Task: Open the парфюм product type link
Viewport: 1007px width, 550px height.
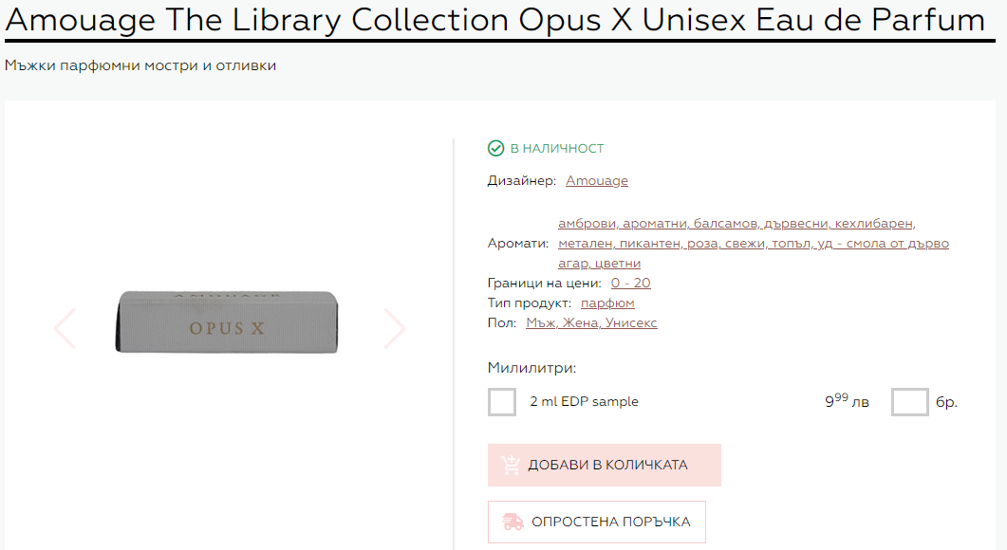Action: pyautogui.click(x=607, y=303)
